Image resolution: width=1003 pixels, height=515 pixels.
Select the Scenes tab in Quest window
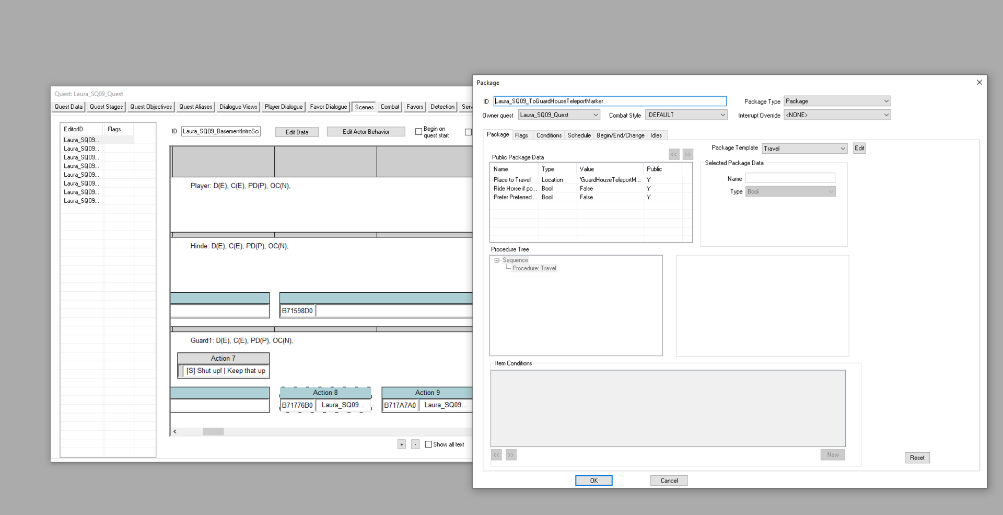coord(364,107)
